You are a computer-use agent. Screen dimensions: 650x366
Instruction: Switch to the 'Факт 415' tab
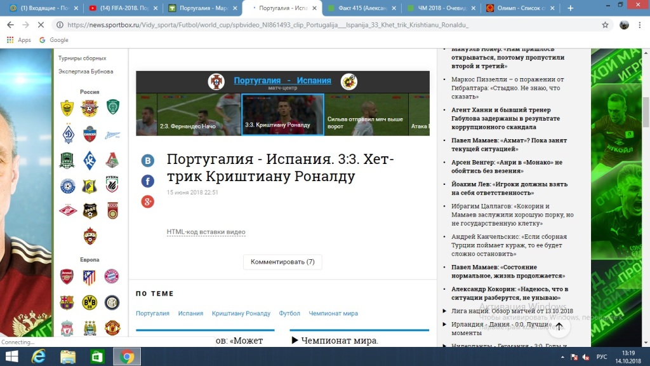click(x=362, y=8)
